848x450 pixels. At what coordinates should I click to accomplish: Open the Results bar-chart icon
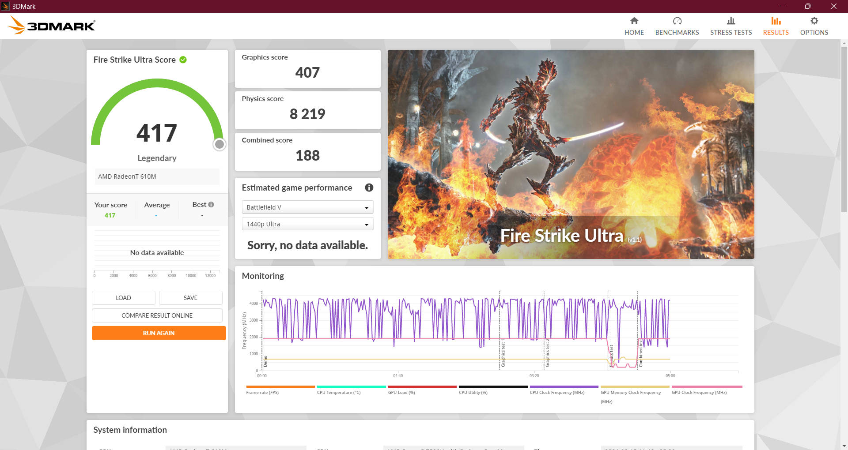(x=776, y=21)
